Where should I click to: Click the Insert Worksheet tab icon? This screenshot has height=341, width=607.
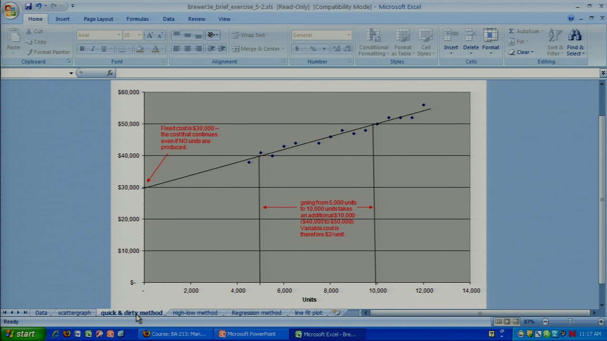(337, 313)
